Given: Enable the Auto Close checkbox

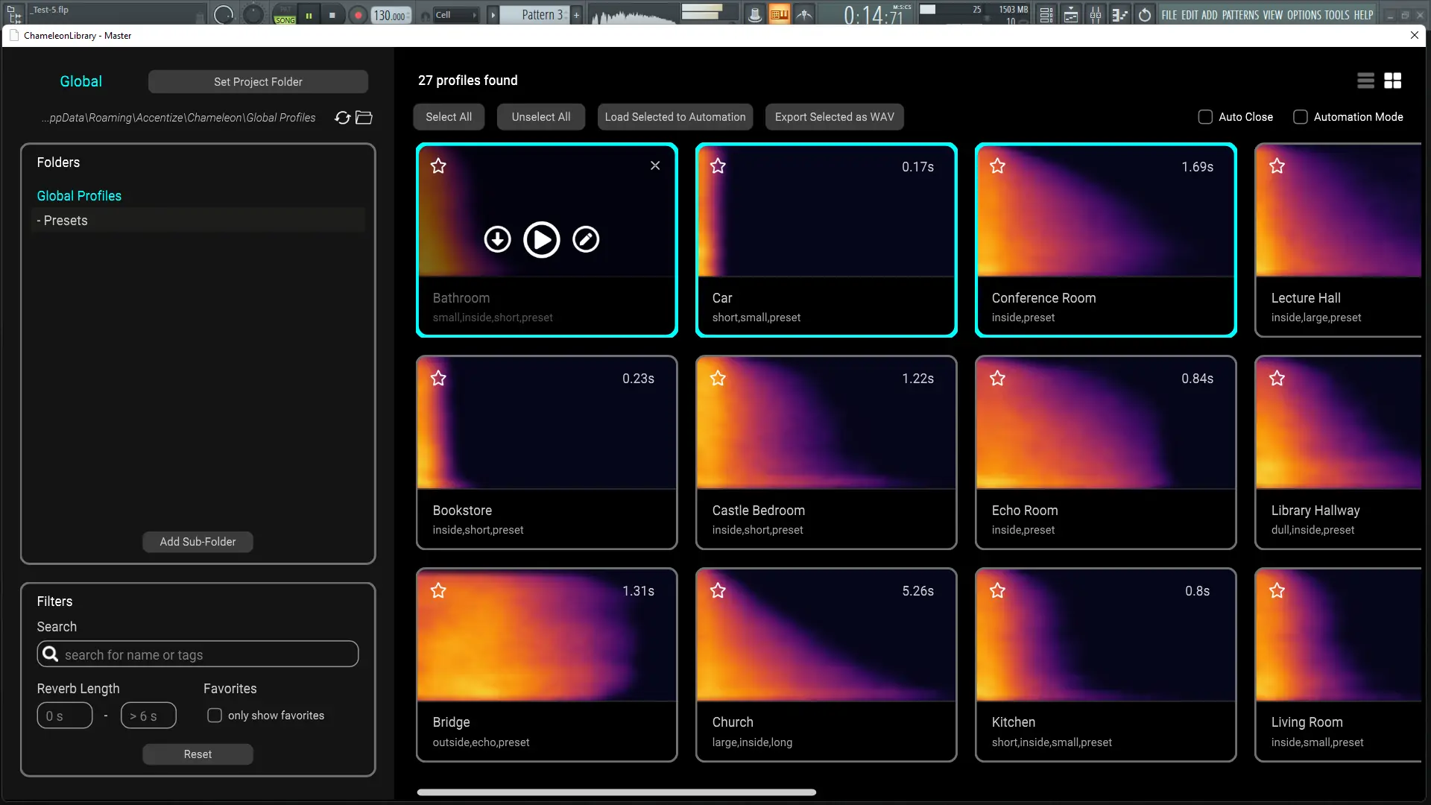Looking at the screenshot, I should pos(1205,117).
